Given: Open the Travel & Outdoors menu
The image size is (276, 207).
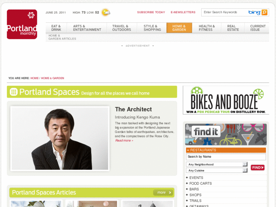Looking at the screenshot, I should (x=121, y=28).
